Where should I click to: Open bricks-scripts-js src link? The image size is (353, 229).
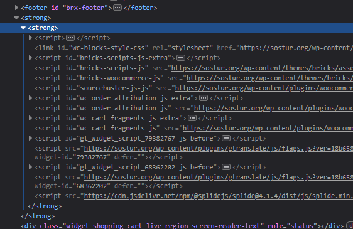pyautogui.click(x=262, y=68)
